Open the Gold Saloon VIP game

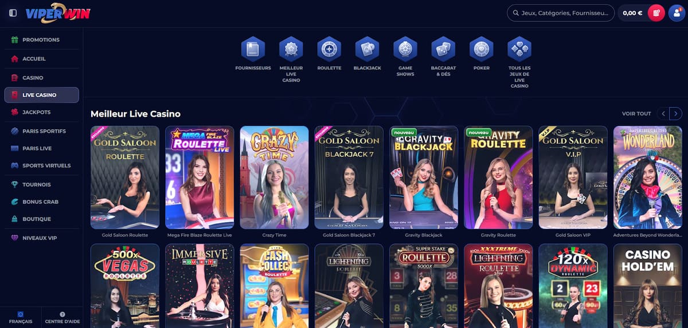(573, 177)
